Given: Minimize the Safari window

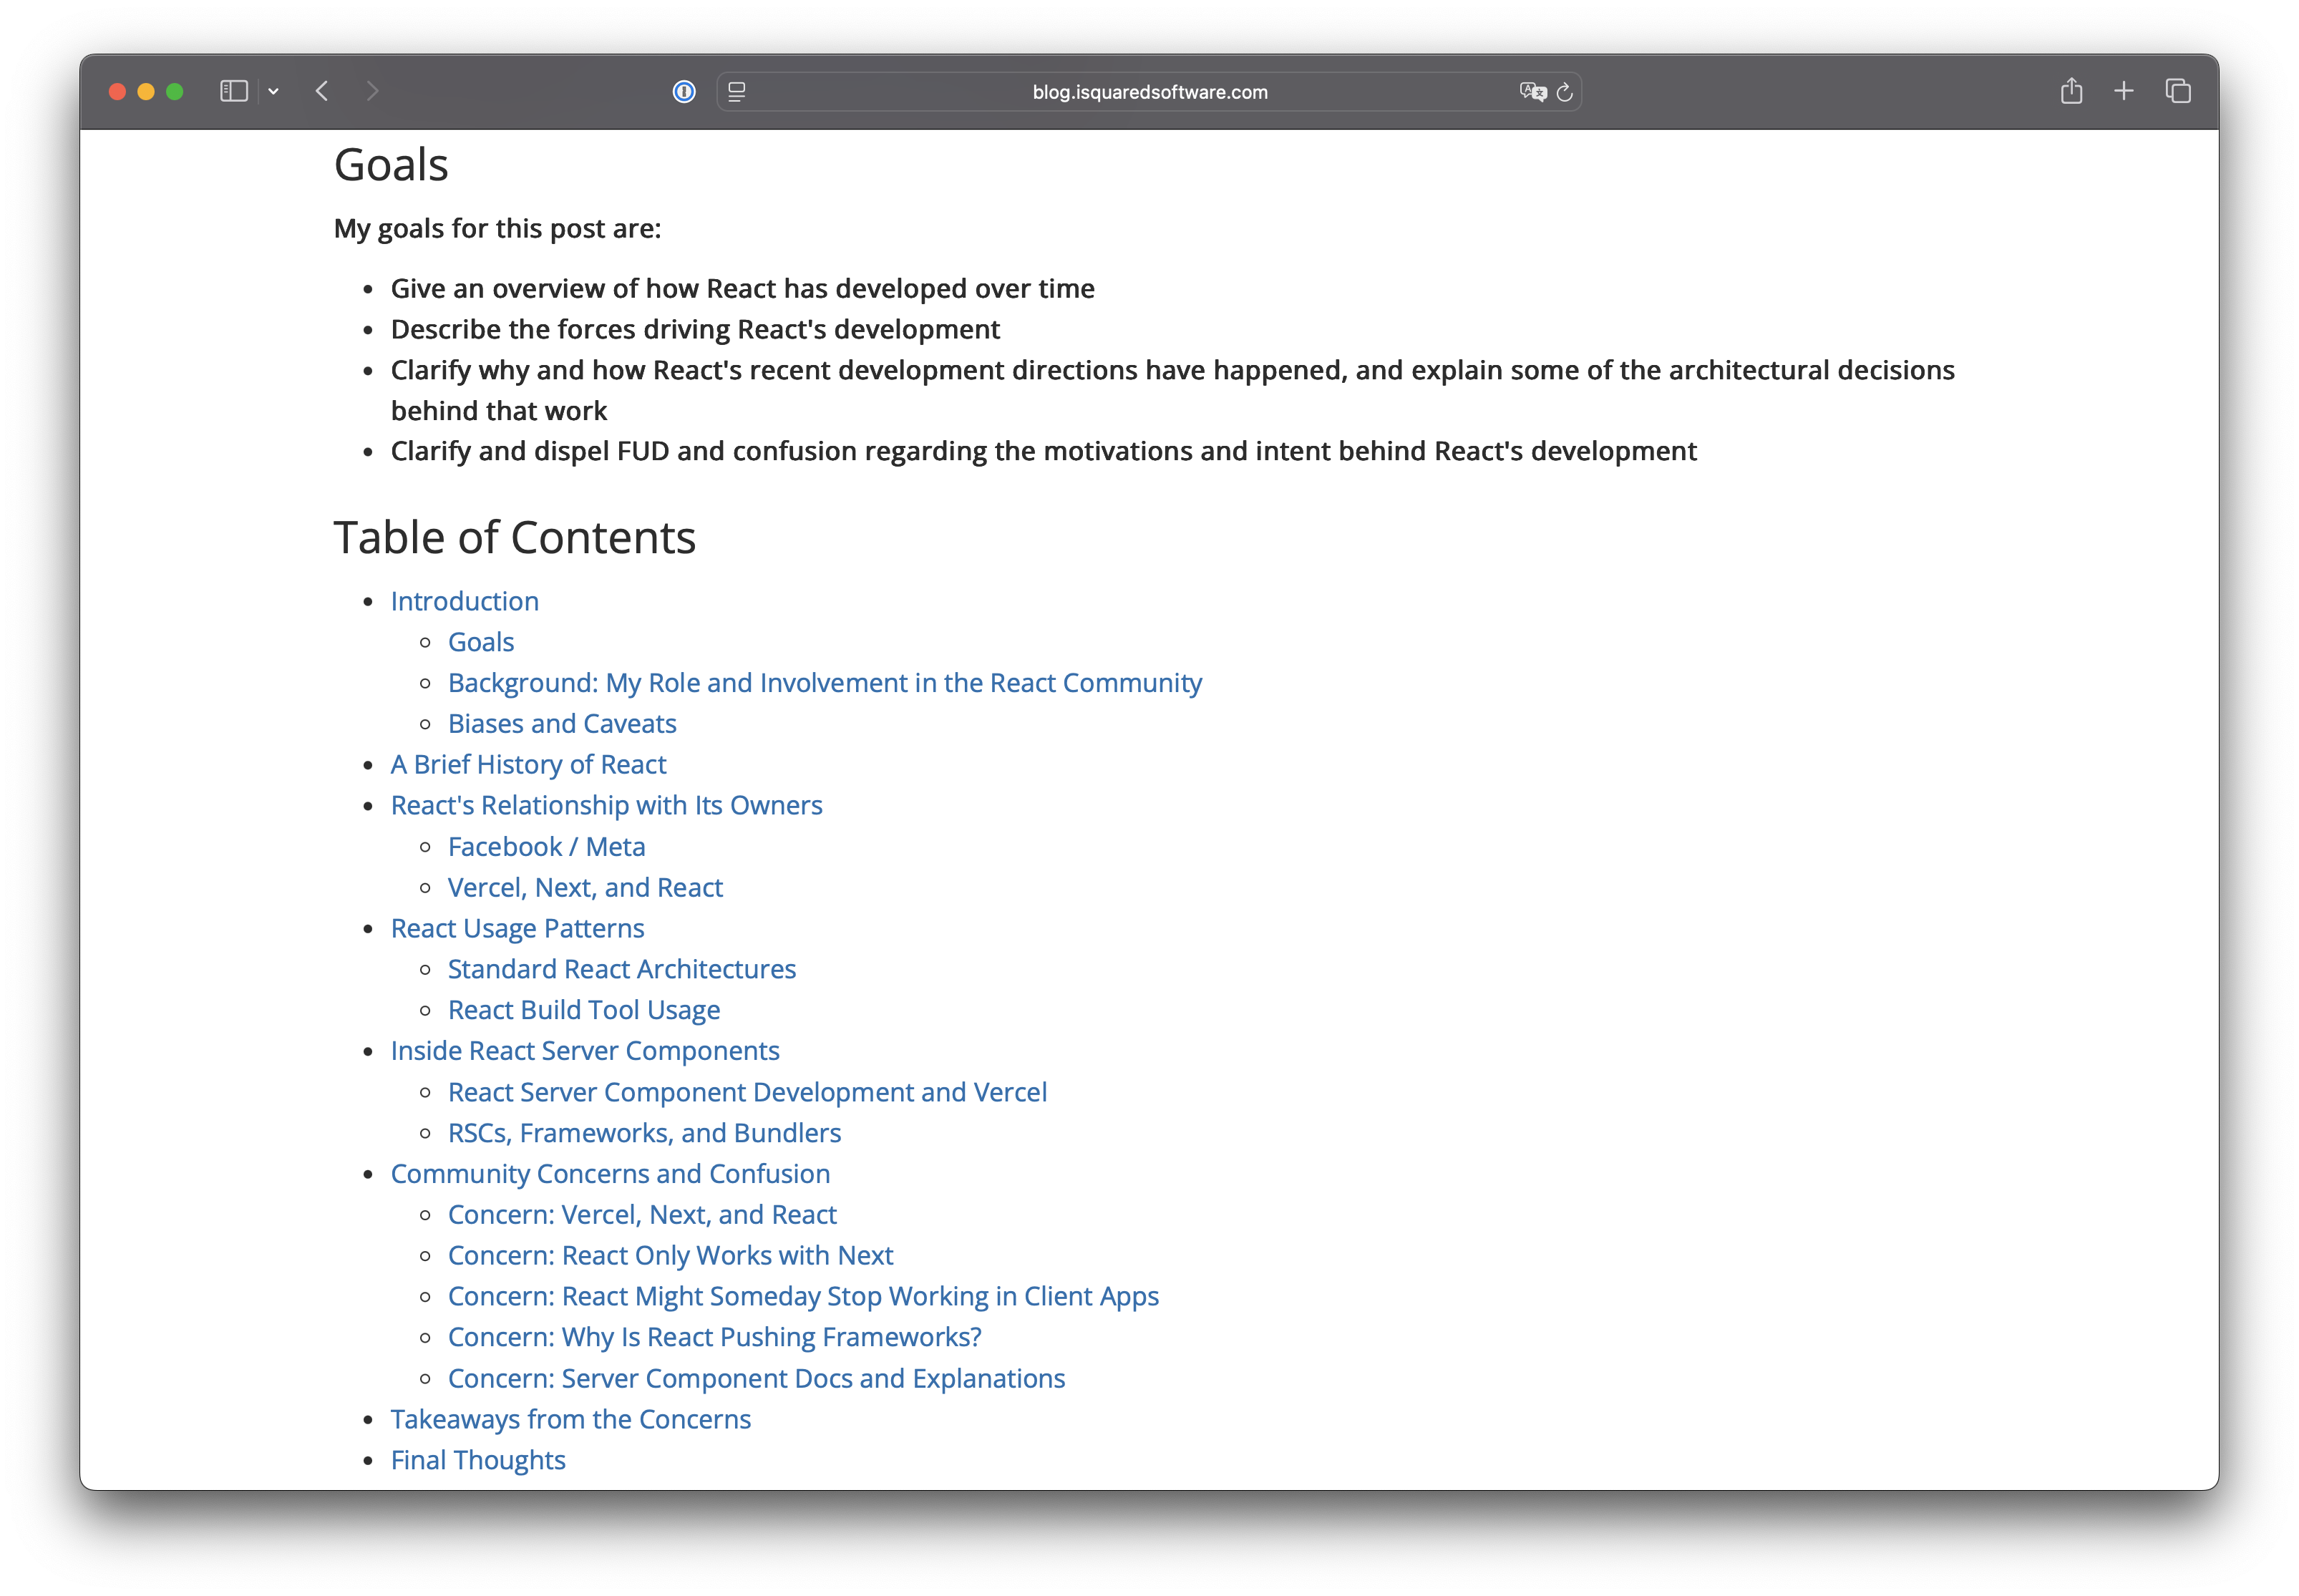Looking at the screenshot, I should tap(146, 92).
